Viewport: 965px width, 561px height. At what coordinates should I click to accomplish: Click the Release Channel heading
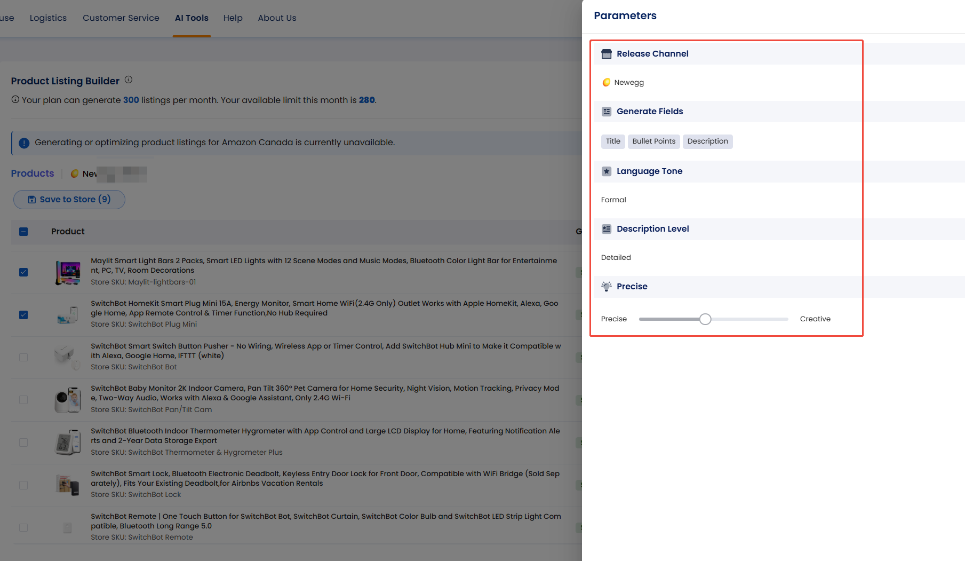click(652, 54)
